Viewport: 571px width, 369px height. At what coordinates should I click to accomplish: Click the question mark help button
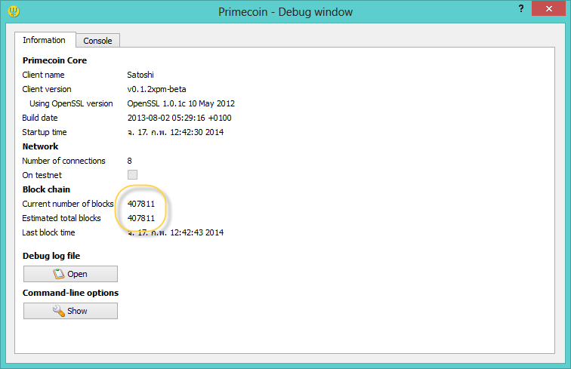(x=521, y=8)
